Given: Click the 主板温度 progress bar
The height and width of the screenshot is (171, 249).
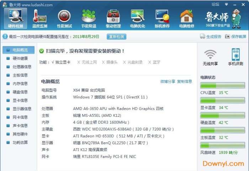Looking at the screenshot, I should coord(222,130).
